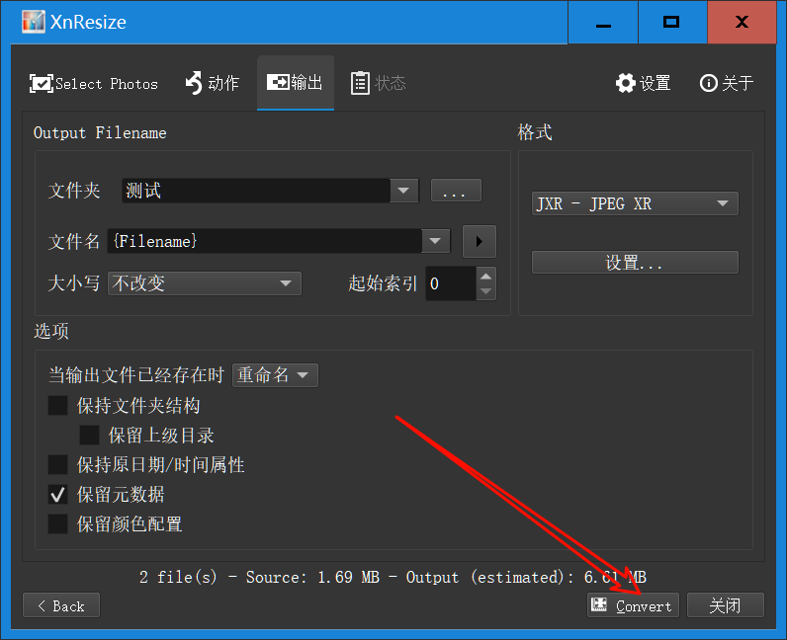Click the 格式 section label
The width and height of the screenshot is (787, 640).
coord(535,132)
